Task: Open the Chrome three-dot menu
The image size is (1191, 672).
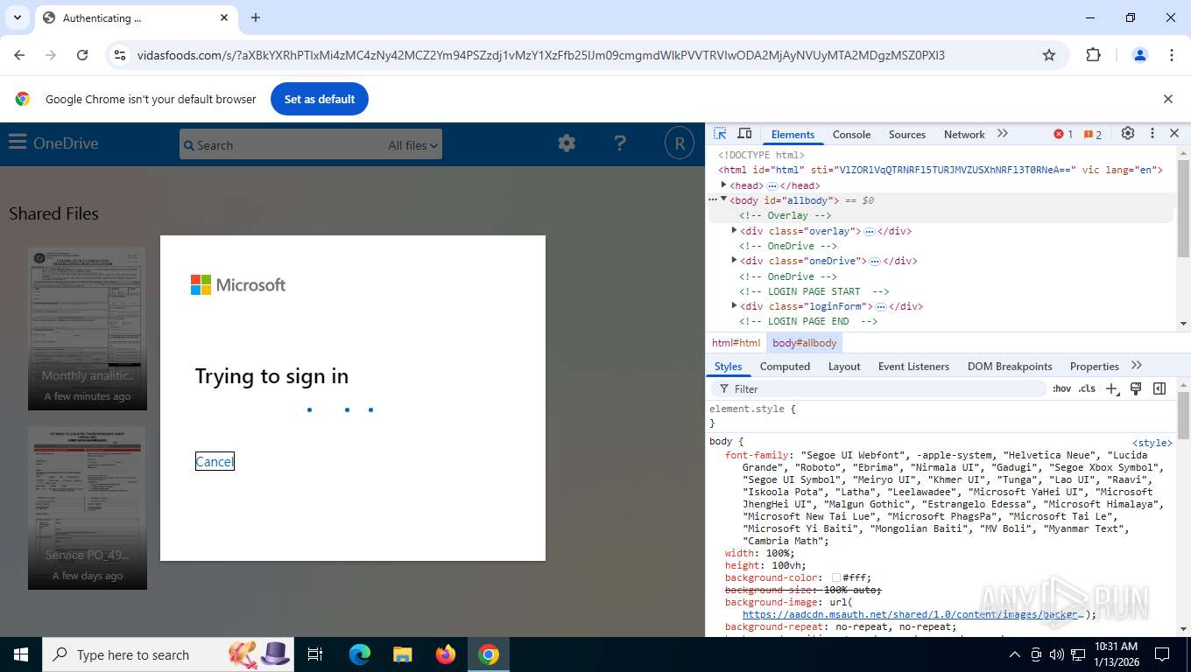Action: pyautogui.click(x=1172, y=55)
